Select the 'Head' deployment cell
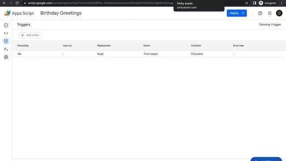This screenshot has height=161, width=286. (100, 54)
